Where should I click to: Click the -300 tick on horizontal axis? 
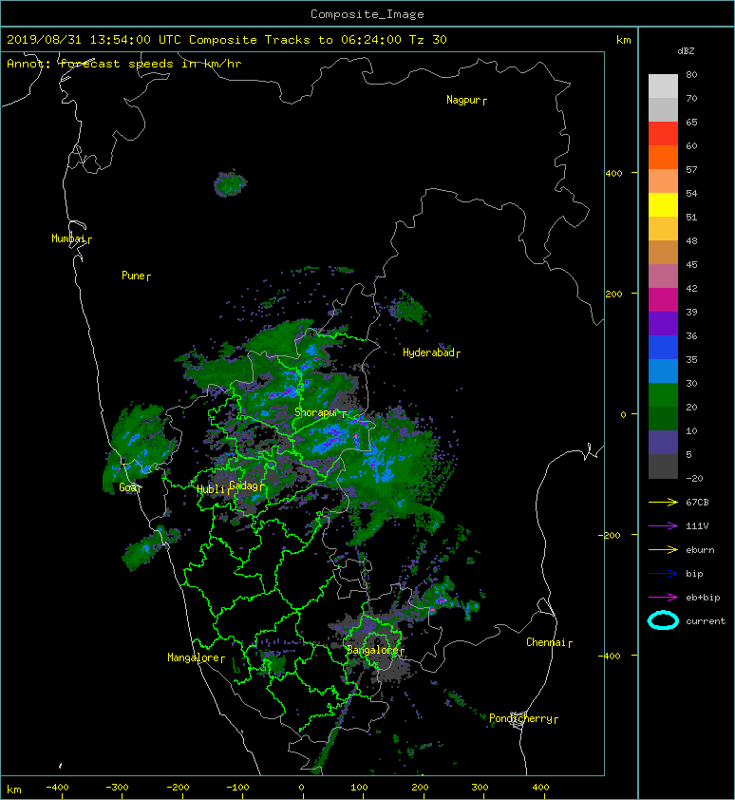point(118,788)
